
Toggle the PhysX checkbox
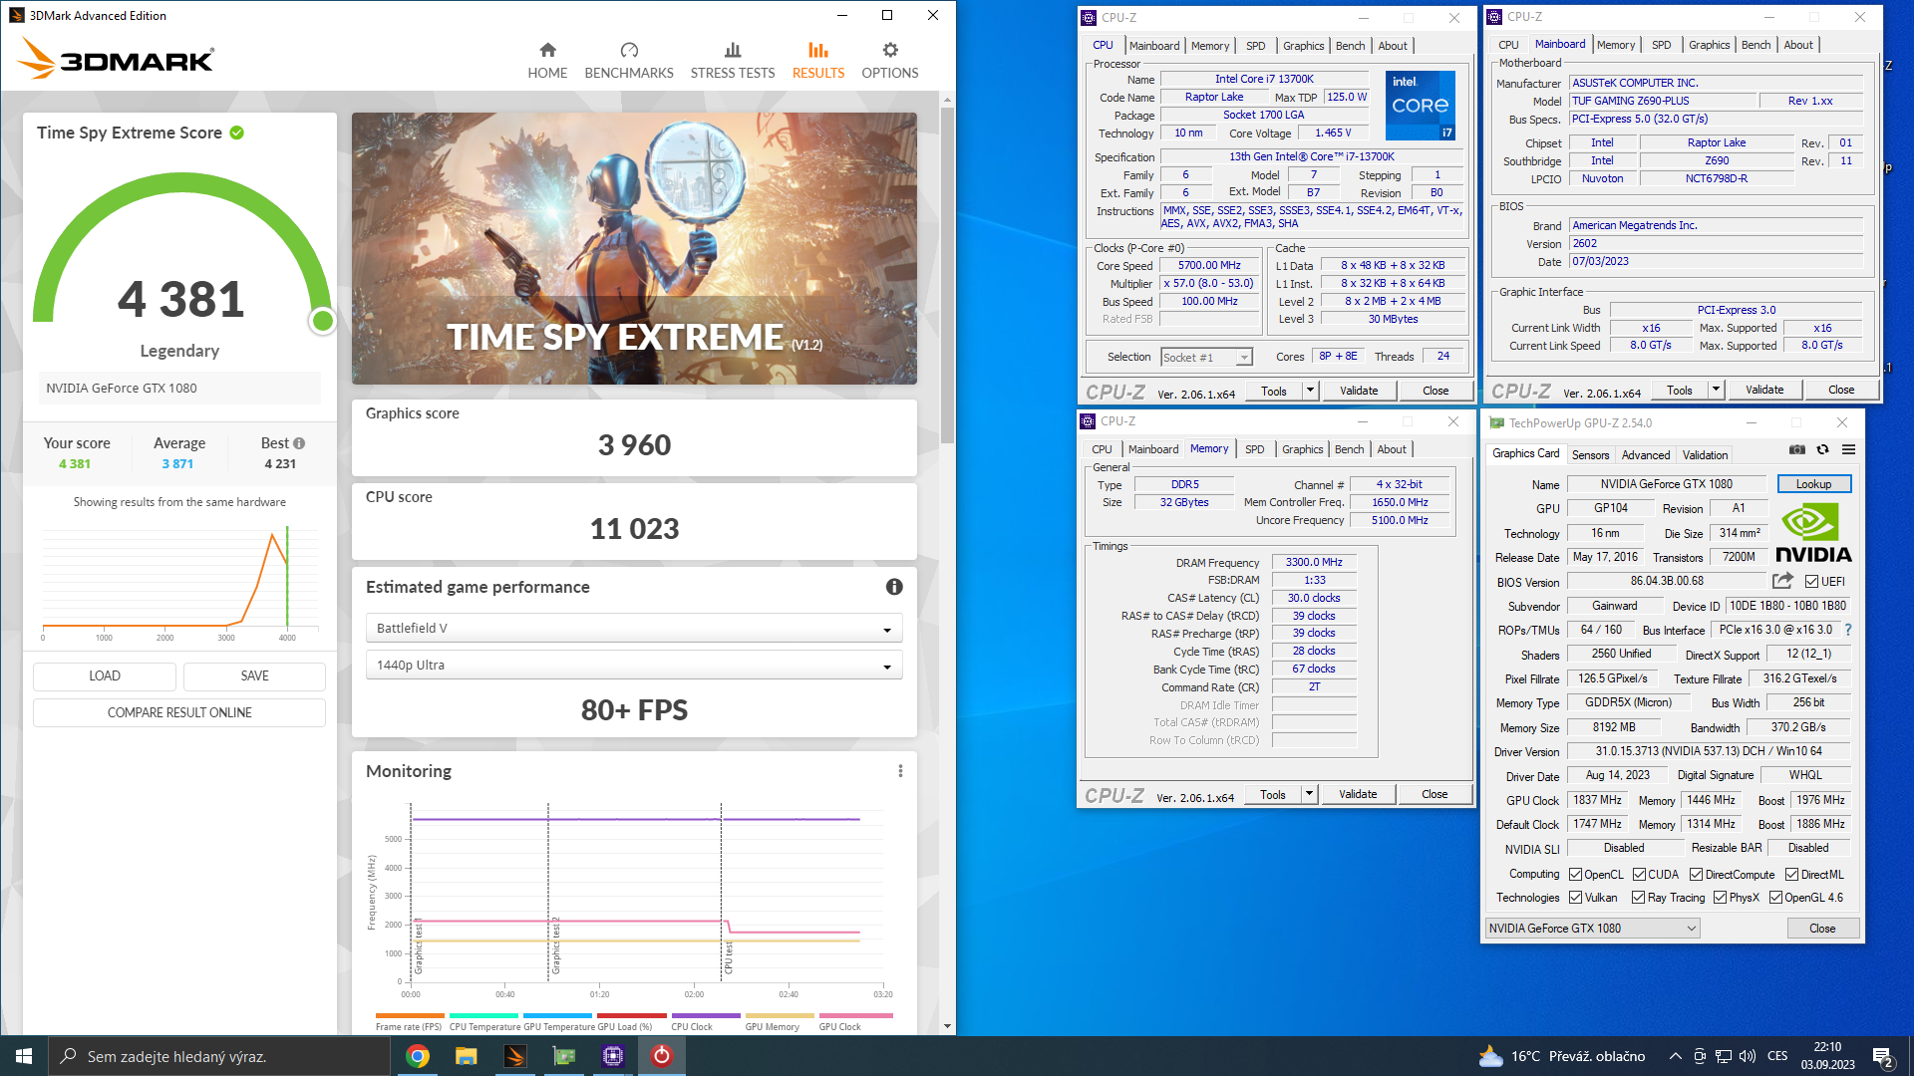tap(1721, 898)
